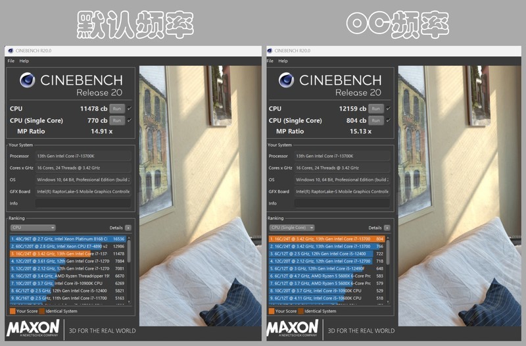
Task: Select 12C/20T @ 3.61 GHz row, 7884
Action: tap(68, 261)
